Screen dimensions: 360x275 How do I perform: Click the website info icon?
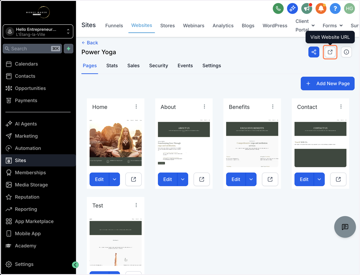click(x=346, y=52)
